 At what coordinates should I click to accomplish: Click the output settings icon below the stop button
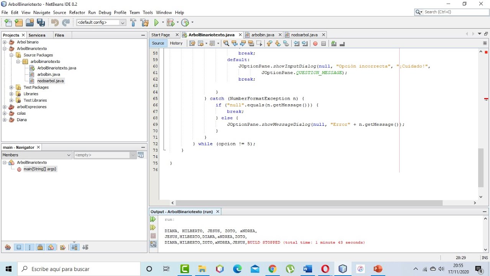click(153, 244)
